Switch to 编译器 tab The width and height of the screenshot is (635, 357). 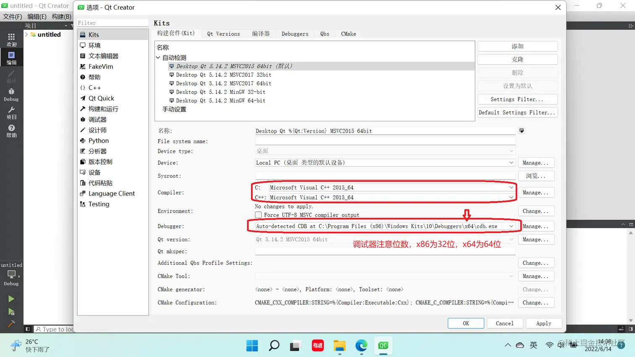click(x=261, y=34)
